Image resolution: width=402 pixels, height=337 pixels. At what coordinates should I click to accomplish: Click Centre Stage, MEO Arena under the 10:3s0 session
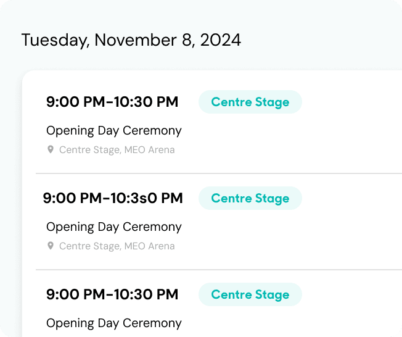coord(117,246)
